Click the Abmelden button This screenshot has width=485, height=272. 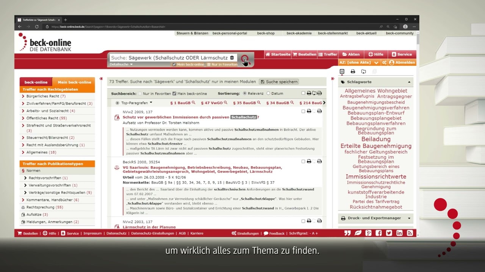(402, 63)
